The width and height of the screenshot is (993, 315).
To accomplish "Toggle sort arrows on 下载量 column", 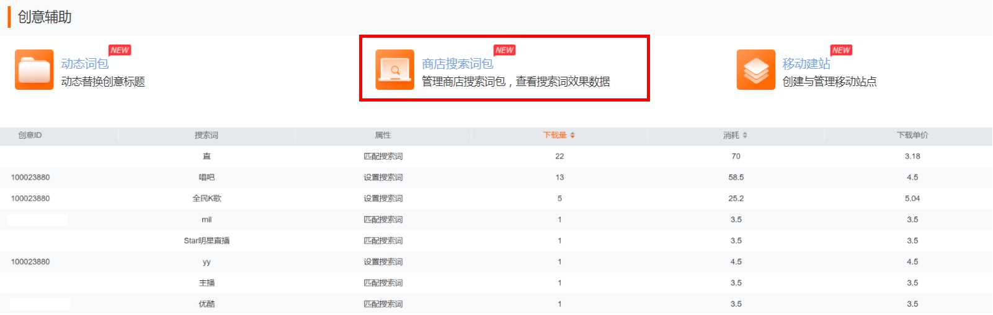I will (x=572, y=136).
